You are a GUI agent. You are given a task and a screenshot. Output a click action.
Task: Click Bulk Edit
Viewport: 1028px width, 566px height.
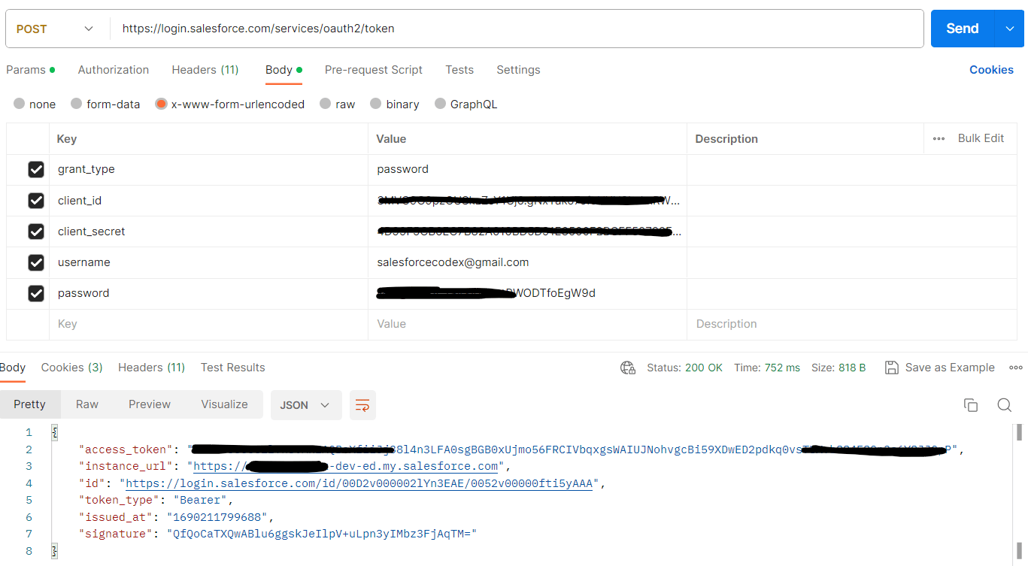tap(981, 138)
